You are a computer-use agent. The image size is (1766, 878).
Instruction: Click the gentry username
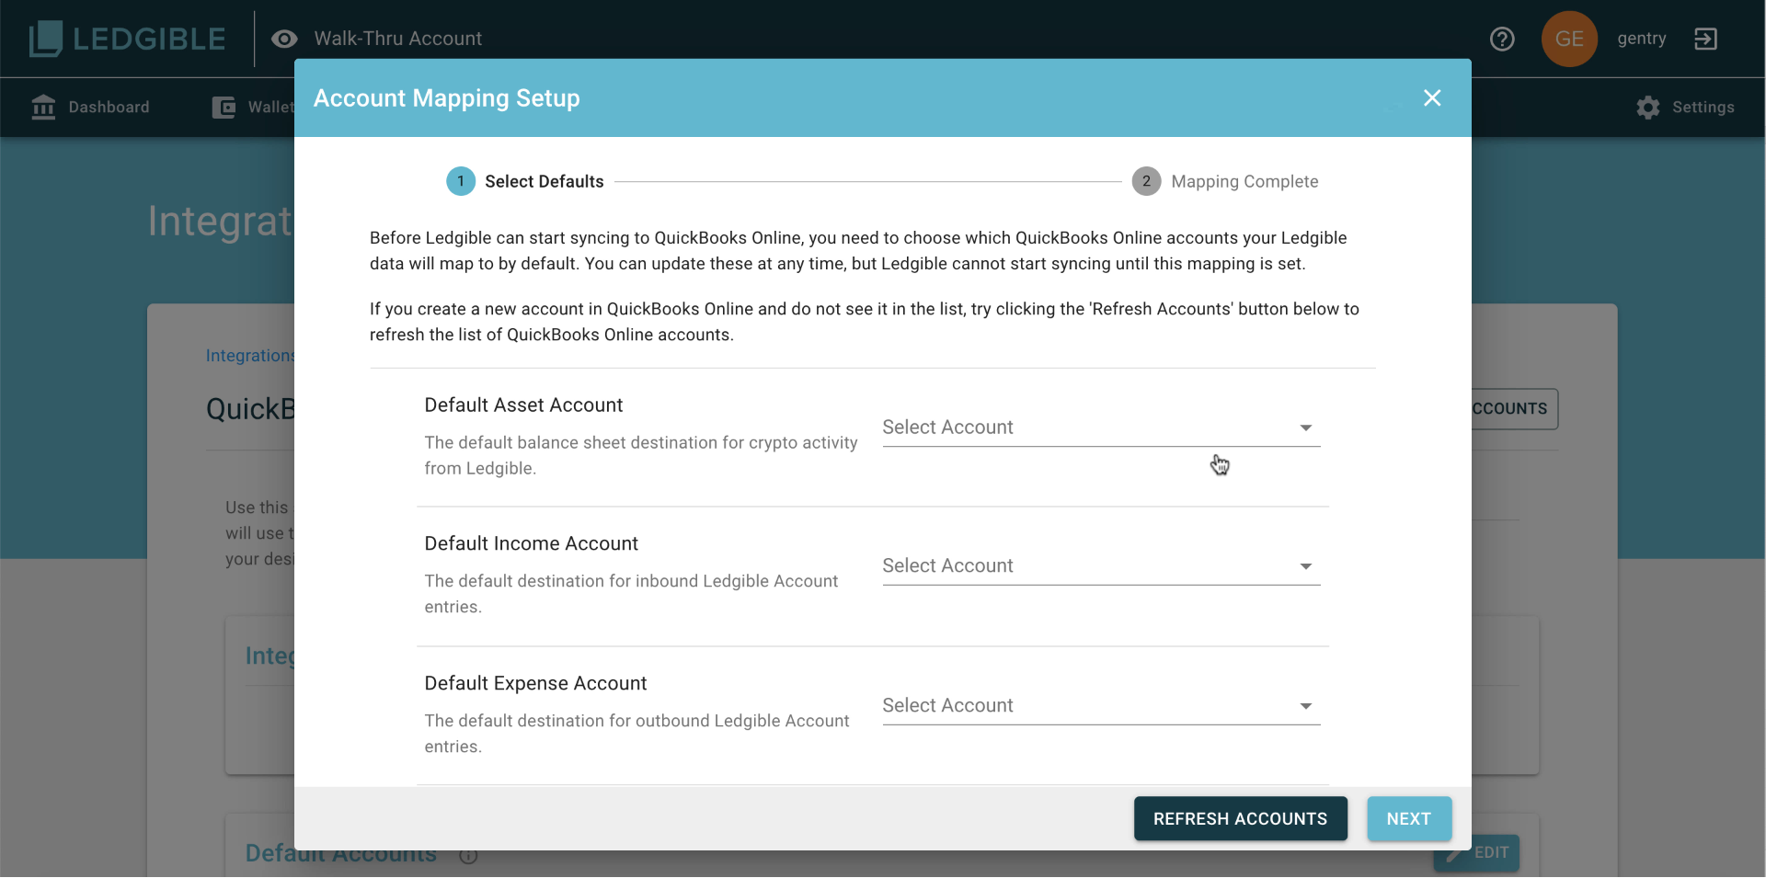point(1642,39)
